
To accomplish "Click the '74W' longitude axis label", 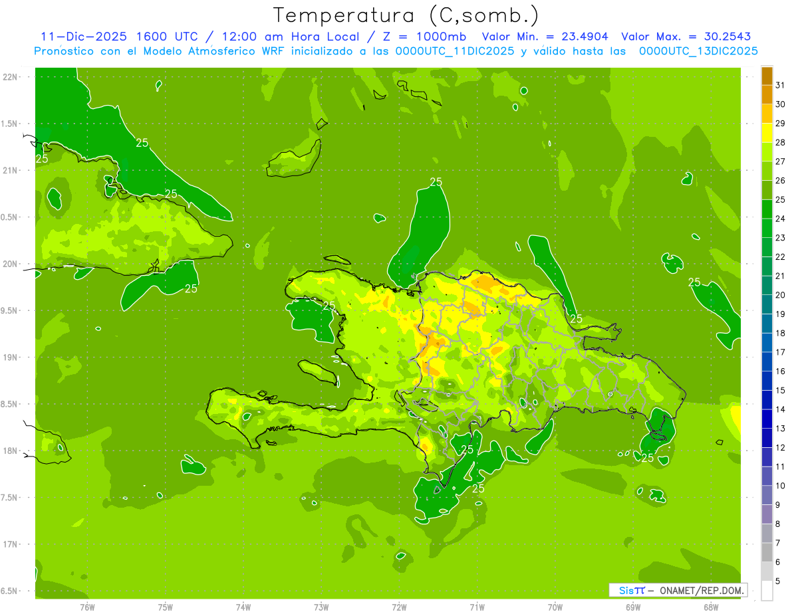I will tap(243, 607).
